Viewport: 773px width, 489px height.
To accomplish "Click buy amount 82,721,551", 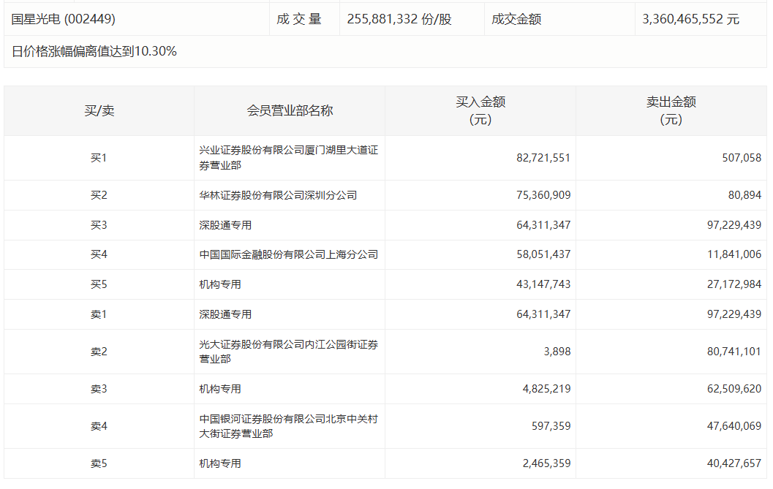I will coord(543,158).
